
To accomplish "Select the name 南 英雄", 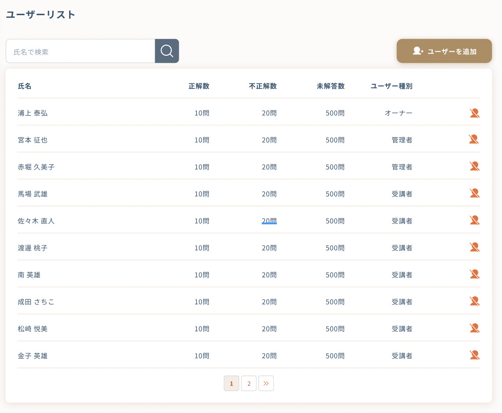I will 29,275.
